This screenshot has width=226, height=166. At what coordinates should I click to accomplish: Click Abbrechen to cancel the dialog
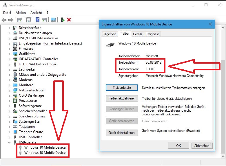coord(202,145)
